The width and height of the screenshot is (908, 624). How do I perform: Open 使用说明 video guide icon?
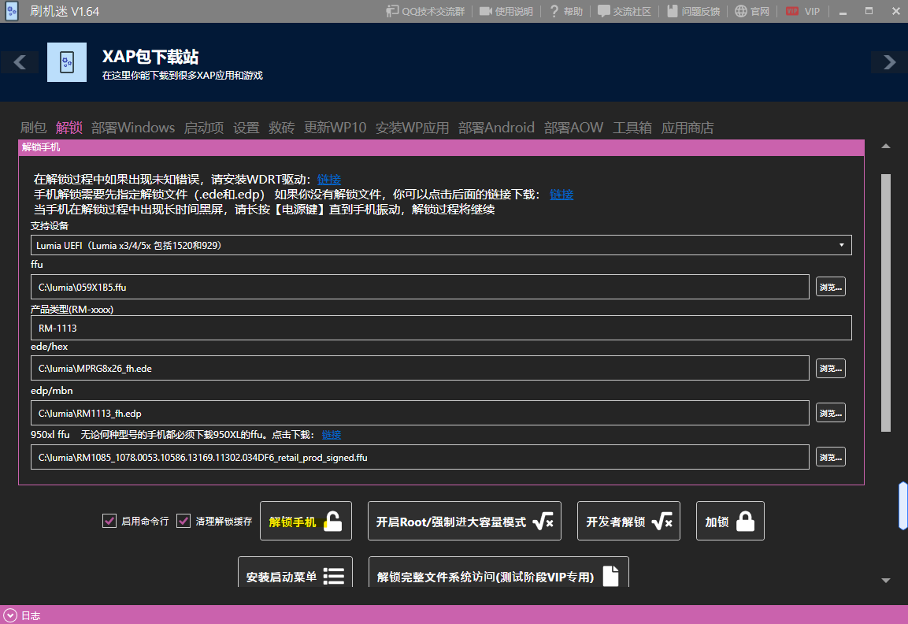(486, 11)
